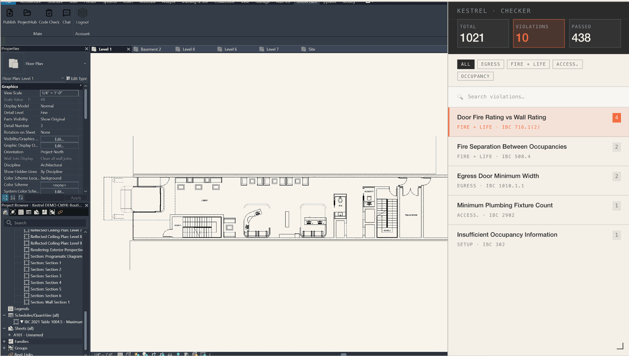This screenshot has height=356, width=629.
Task: Click the Floor Plan type thumbnail icon
Action: tap(13, 64)
